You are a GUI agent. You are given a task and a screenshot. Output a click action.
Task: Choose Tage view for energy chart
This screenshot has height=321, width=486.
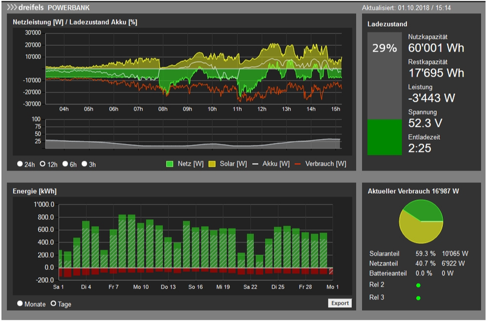coord(53,303)
